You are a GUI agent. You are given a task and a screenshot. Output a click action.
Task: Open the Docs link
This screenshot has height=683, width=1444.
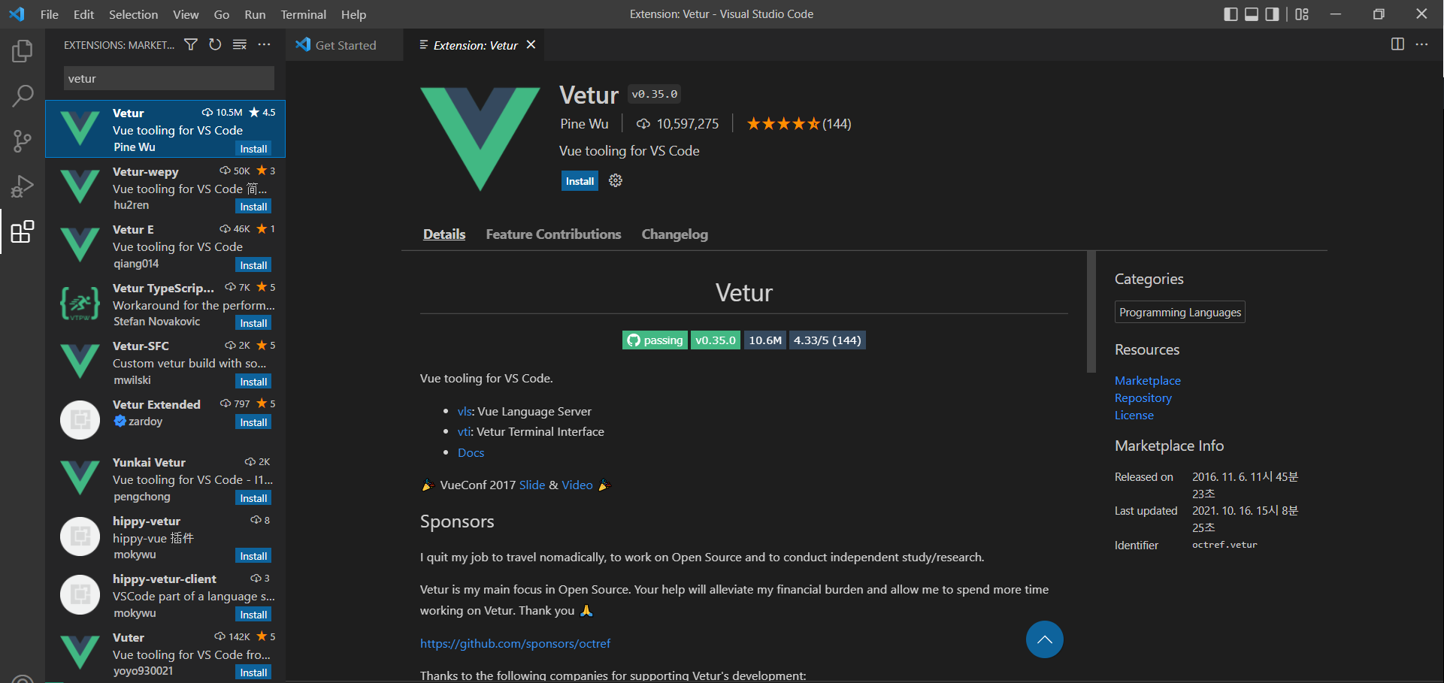(x=471, y=453)
